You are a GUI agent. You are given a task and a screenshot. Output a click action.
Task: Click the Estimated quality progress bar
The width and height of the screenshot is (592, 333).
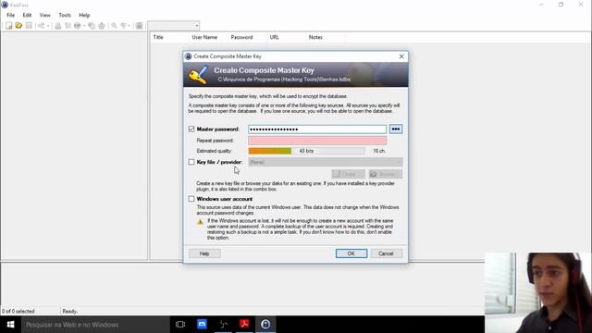306,151
